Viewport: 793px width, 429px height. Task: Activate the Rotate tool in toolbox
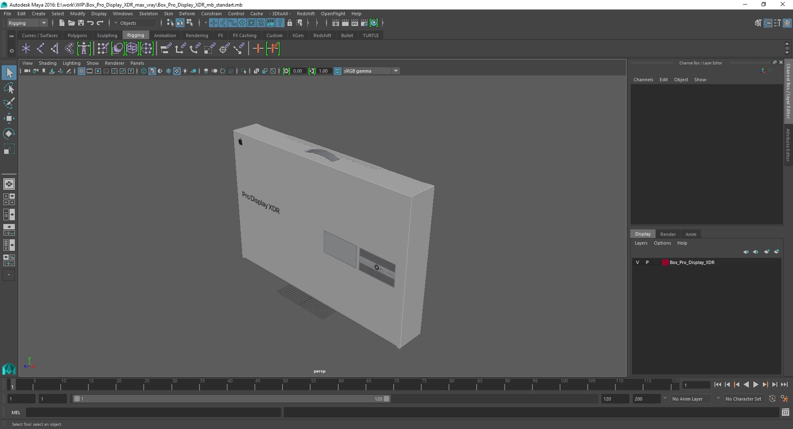click(9, 134)
